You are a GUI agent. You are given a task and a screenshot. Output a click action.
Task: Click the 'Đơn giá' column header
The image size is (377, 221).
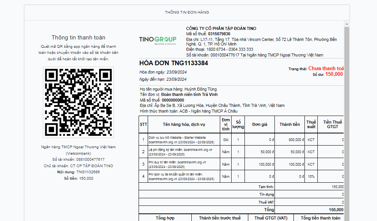[260, 124]
